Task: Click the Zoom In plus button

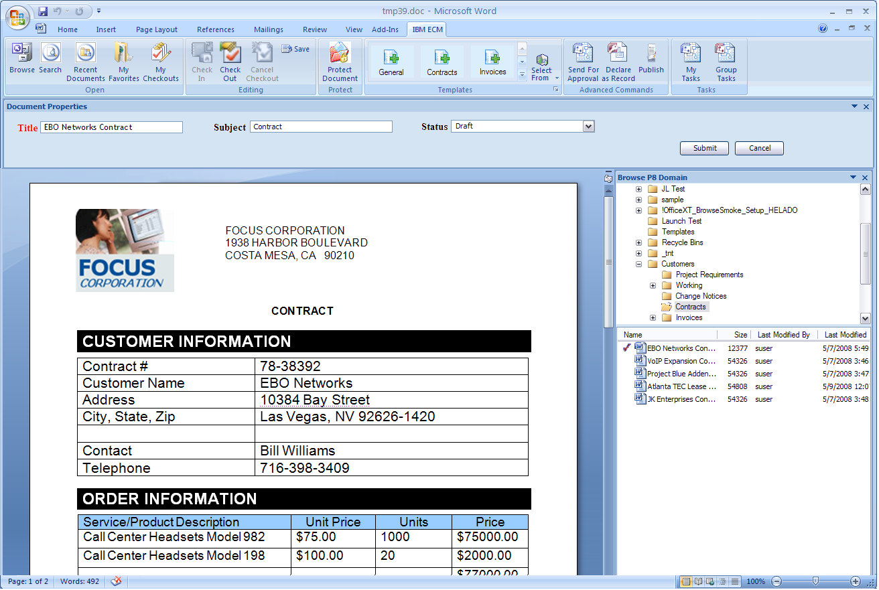Action: 856,581
